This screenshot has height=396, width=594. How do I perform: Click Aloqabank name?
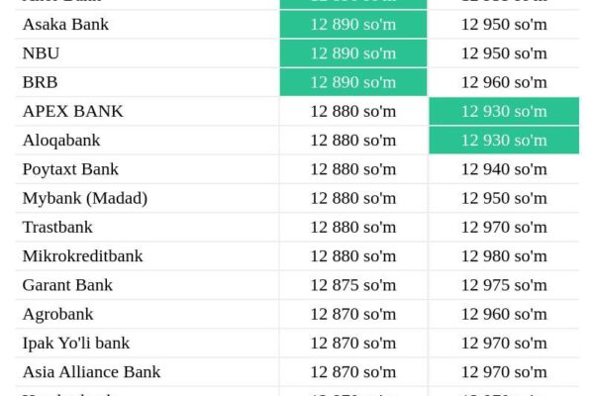pos(61,141)
